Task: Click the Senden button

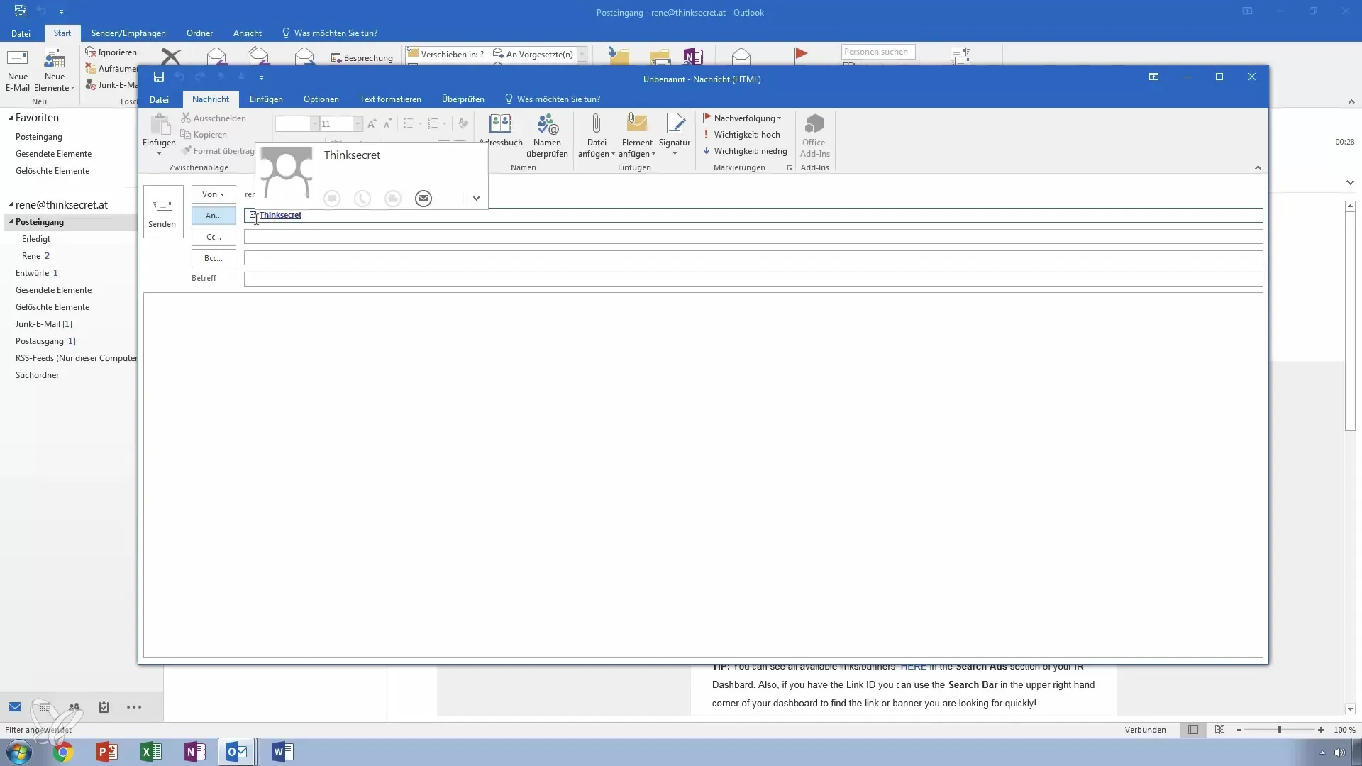Action: [x=162, y=211]
